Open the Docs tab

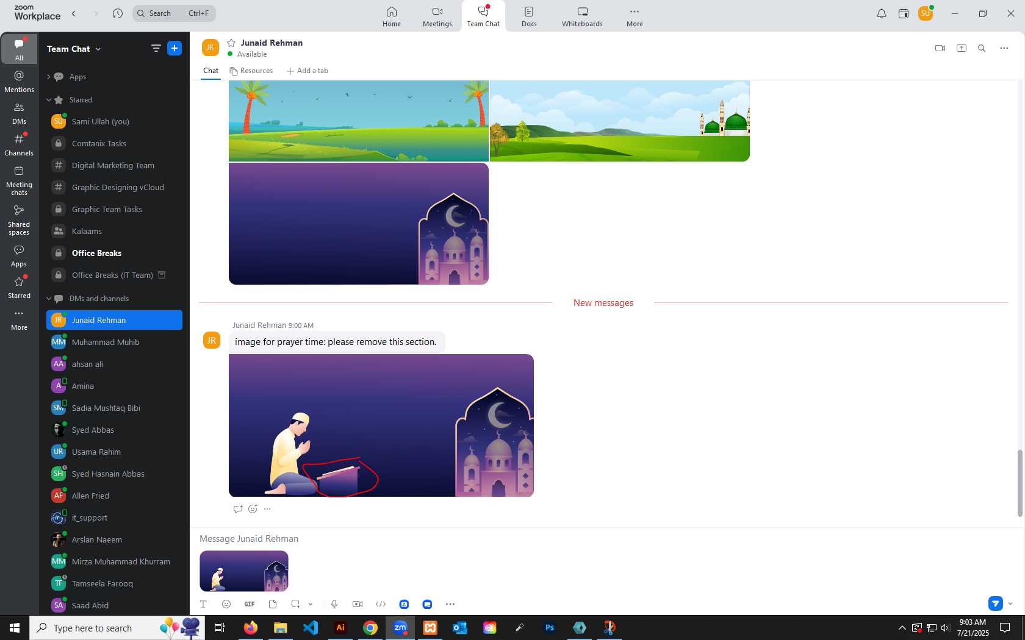click(529, 16)
